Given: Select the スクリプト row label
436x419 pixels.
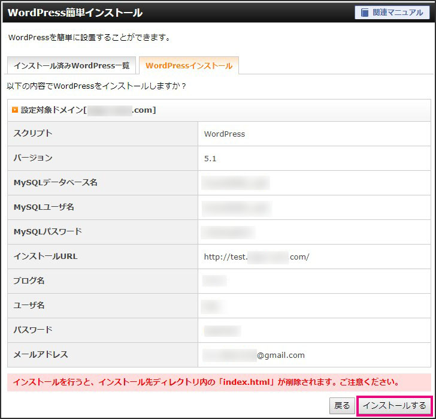Looking at the screenshot, I should coord(33,133).
